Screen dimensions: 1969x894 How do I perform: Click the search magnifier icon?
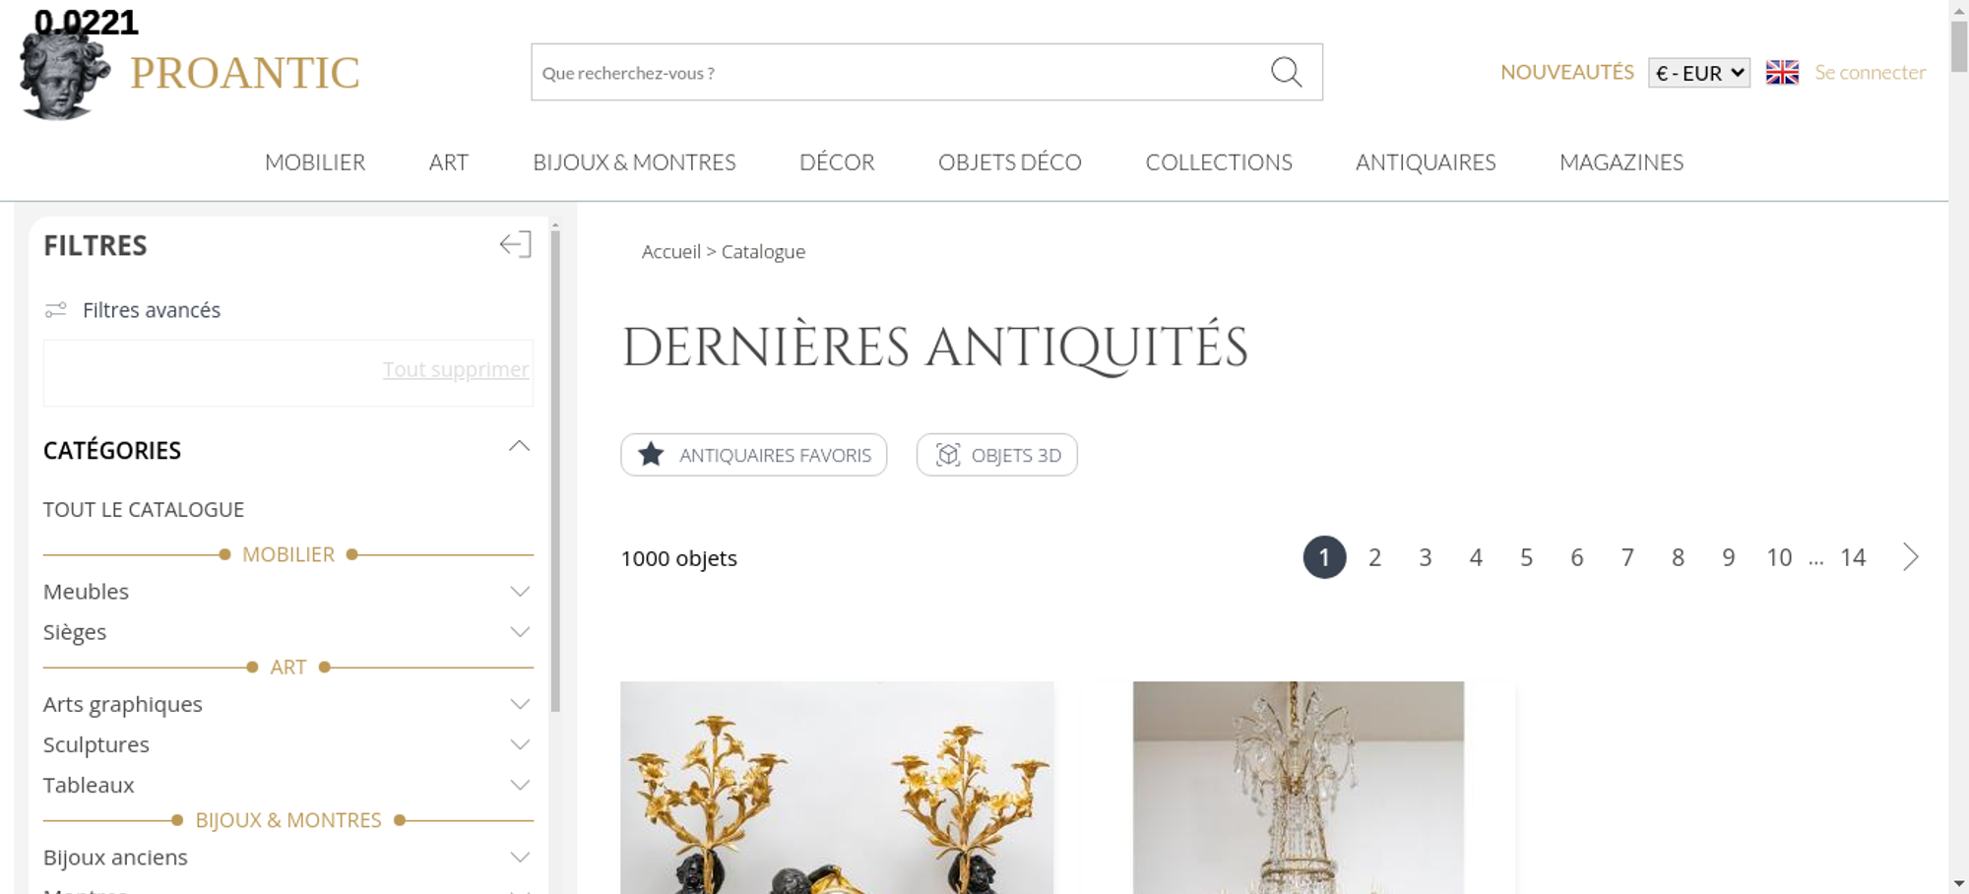pyautogui.click(x=1286, y=72)
